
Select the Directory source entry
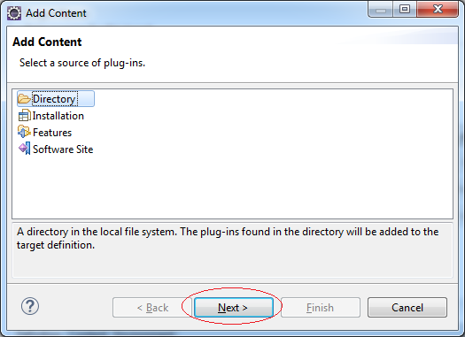click(56, 98)
